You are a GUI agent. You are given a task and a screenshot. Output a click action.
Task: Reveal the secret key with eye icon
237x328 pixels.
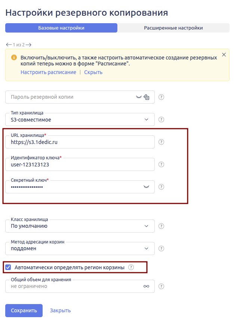(146, 187)
